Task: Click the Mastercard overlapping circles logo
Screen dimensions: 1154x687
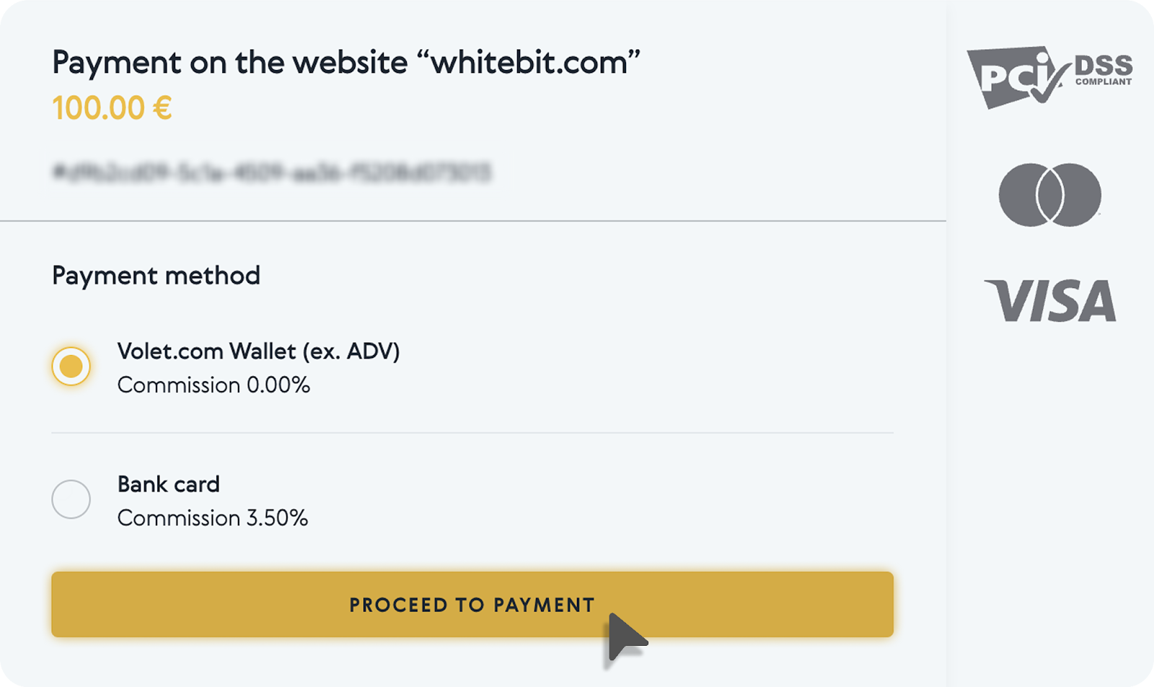Action: click(x=1049, y=195)
